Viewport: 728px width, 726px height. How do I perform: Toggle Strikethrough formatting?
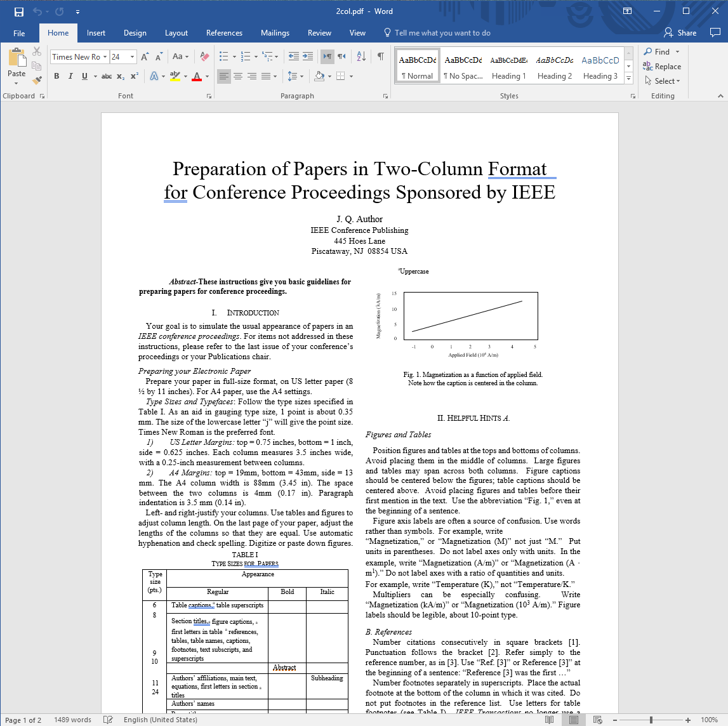click(x=107, y=76)
